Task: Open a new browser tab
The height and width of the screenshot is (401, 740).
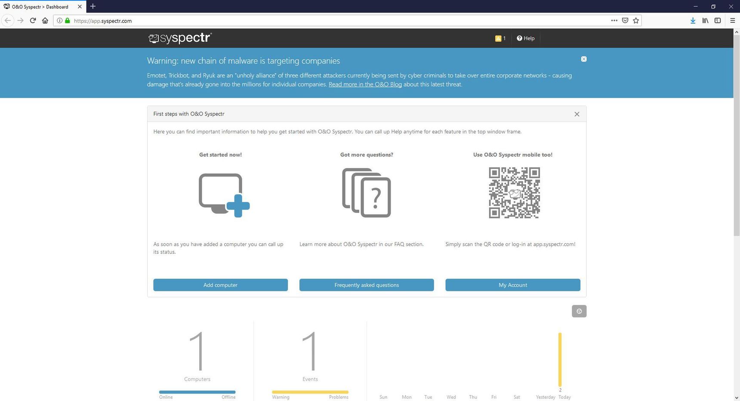Action: pos(93,6)
